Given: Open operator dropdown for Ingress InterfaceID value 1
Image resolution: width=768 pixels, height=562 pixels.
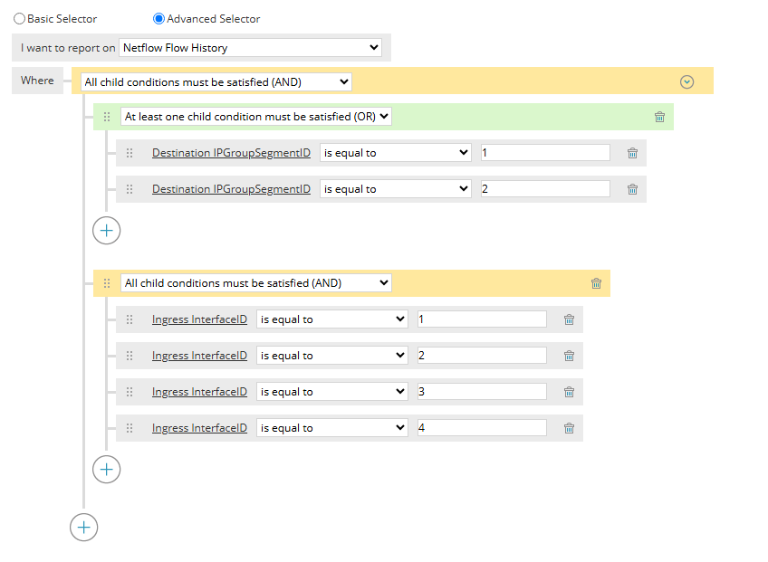Looking at the screenshot, I should click(x=331, y=319).
